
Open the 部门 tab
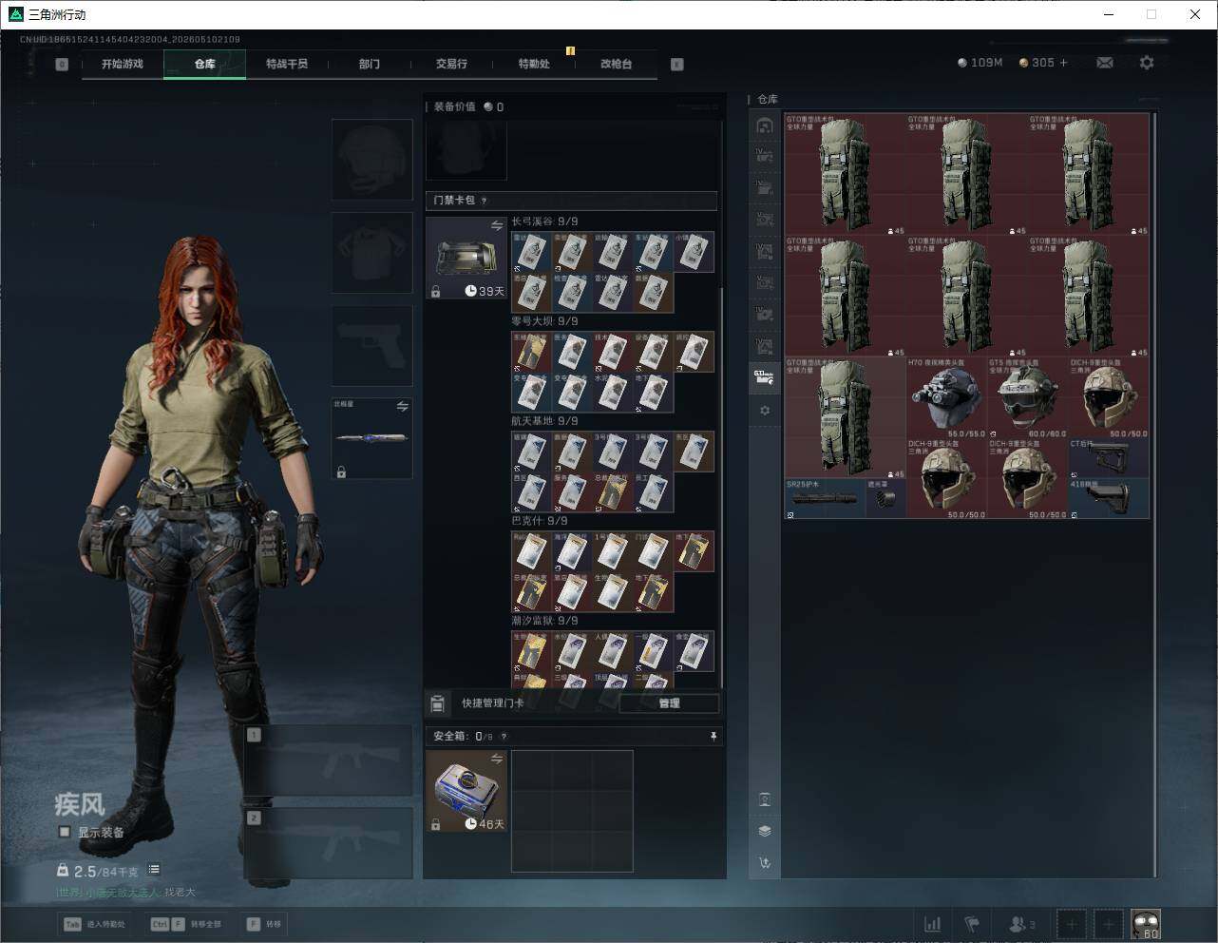click(x=370, y=64)
